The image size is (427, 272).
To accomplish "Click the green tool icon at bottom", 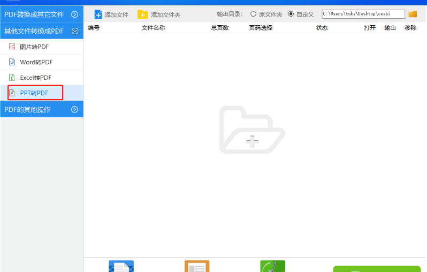I will (272, 266).
